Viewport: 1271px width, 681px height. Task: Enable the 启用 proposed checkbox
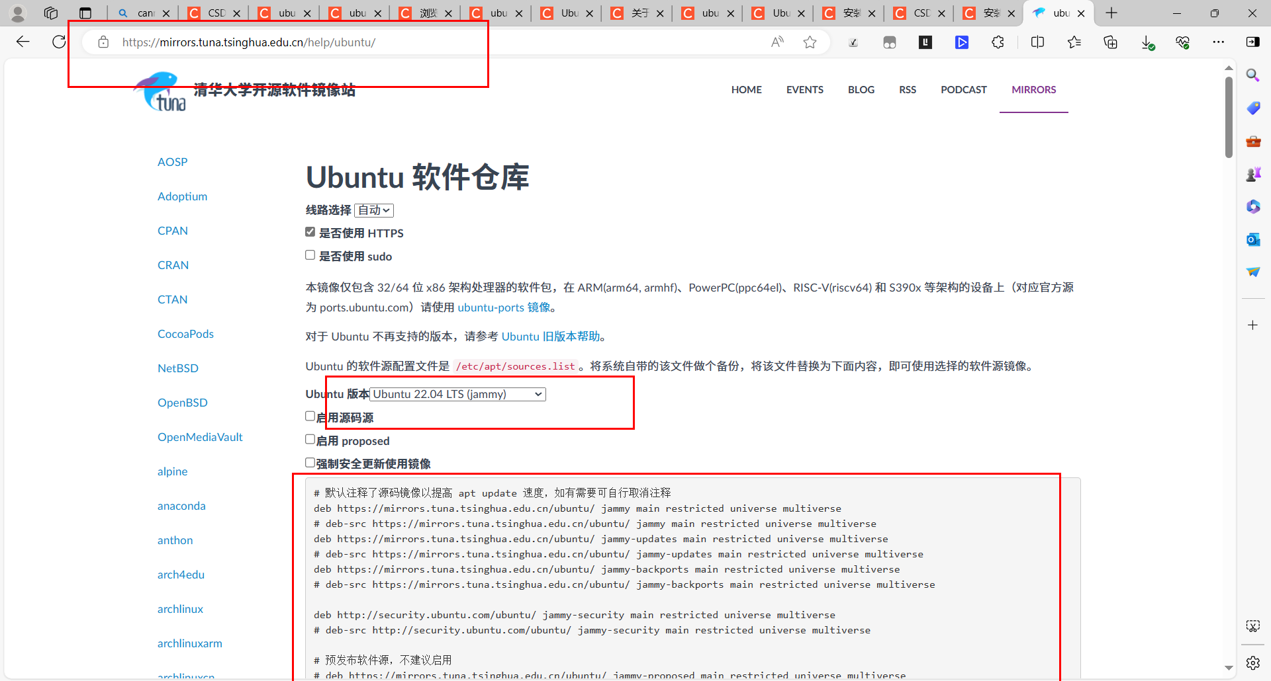(x=310, y=440)
